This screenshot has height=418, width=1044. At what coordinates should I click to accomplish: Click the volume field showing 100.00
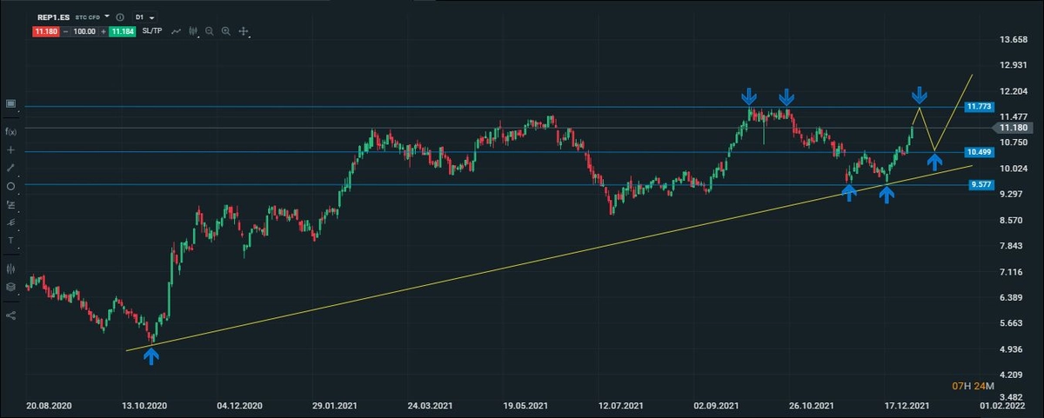pos(84,31)
